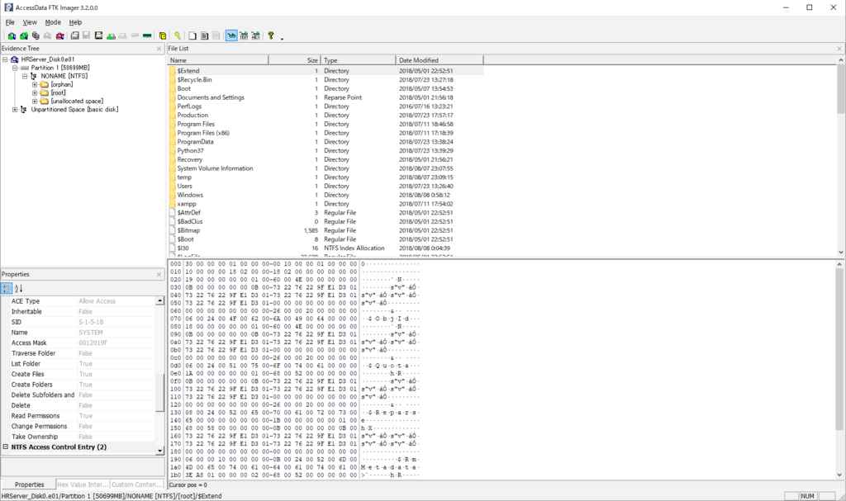Click the Export Files icon

192,35
